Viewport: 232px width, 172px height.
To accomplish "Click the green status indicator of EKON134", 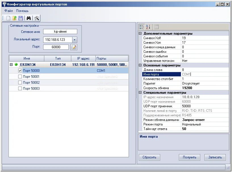I will point(16,64).
